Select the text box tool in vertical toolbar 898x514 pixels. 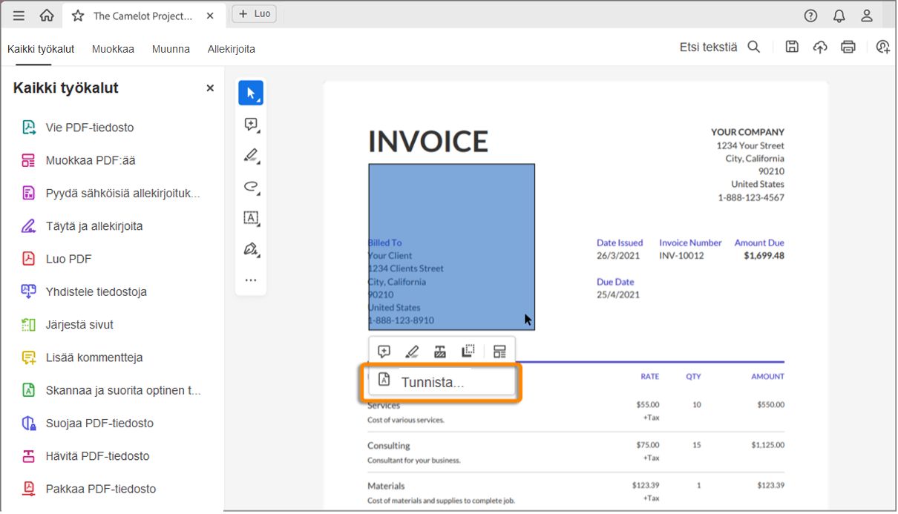click(251, 218)
